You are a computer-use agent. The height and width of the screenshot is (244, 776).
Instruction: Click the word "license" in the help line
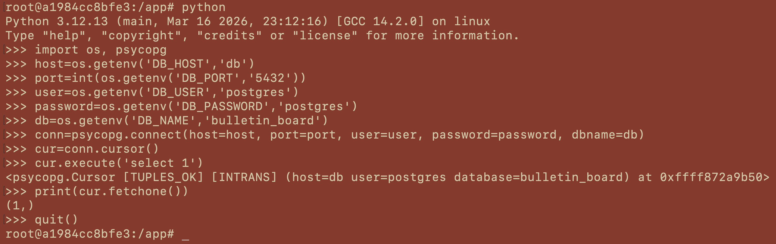point(325,36)
